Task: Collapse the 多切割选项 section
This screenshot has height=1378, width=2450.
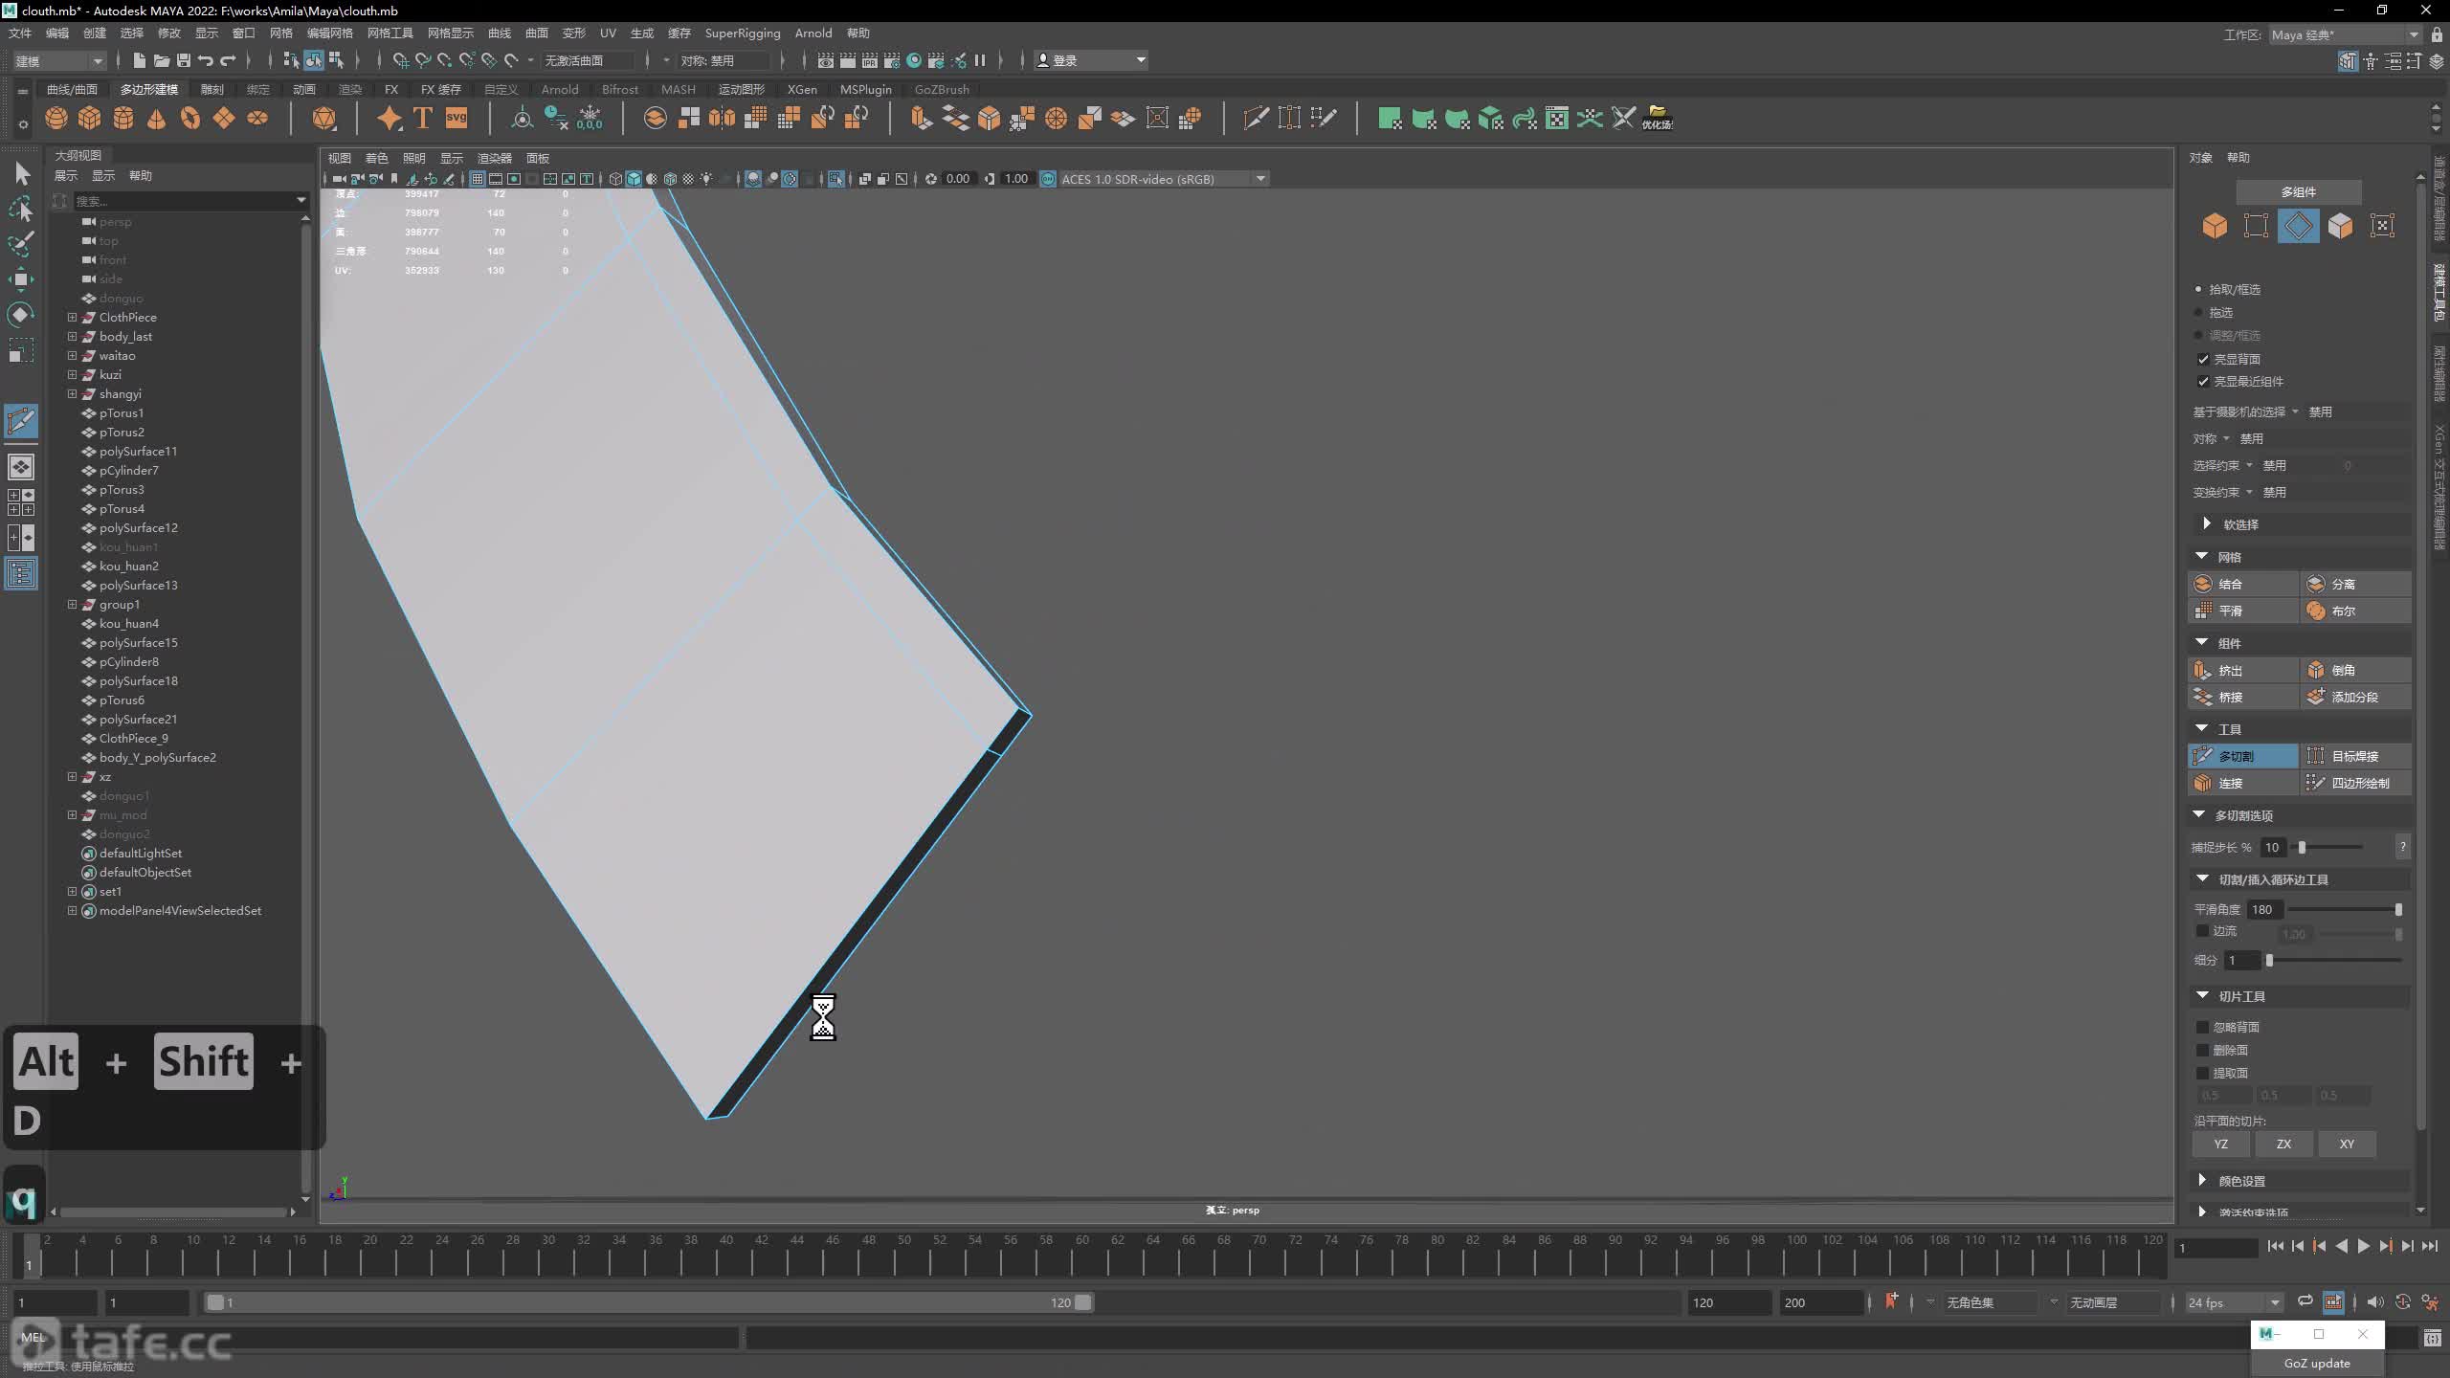Action: click(x=2198, y=814)
